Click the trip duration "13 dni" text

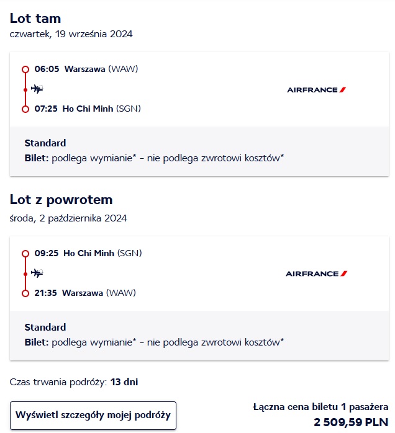[x=124, y=382]
